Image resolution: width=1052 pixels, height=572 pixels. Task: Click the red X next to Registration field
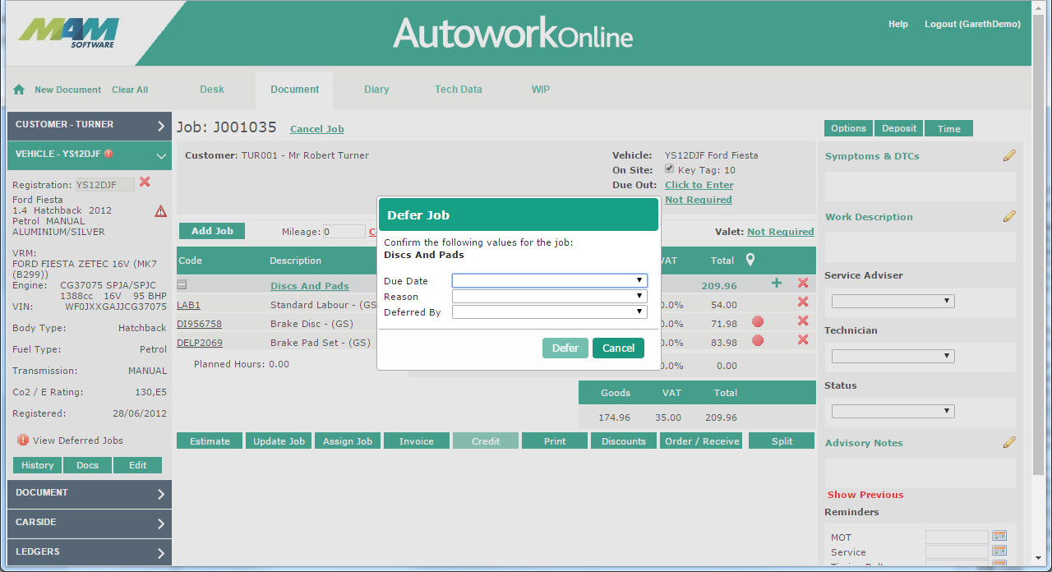point(145,182)
